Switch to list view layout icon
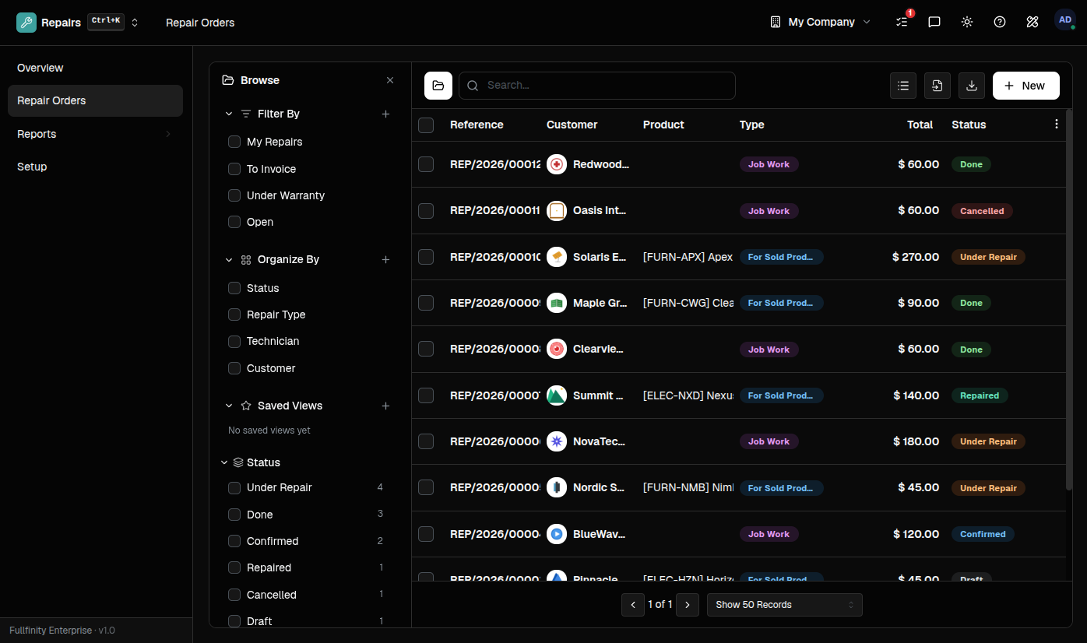Viewport: 1087px width, 643px height. pyautogui.click(x=903, y=86)
